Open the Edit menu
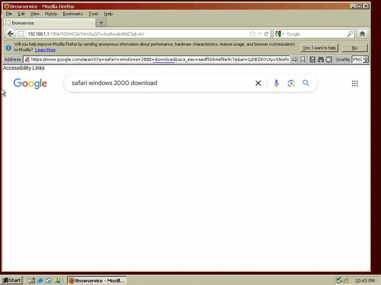Viewport: 381px width, 285px height. [x=21, y=14]
